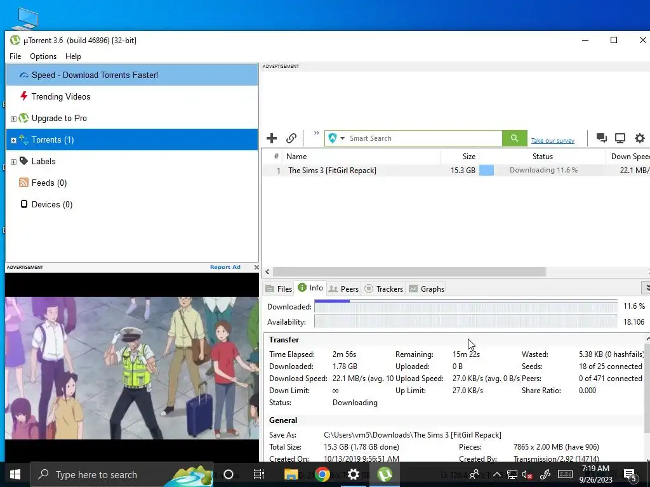Click the list scroll-left arrow
Viewport: 650px width, 487px height.
[267, 271]
